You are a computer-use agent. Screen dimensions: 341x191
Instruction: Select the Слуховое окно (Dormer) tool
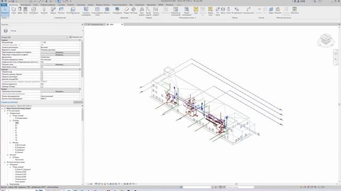(248, 11)
